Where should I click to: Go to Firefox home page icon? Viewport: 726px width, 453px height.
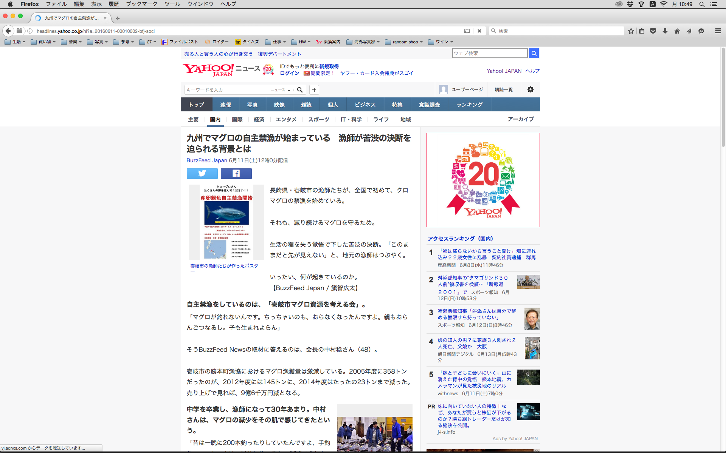(677, 31)
